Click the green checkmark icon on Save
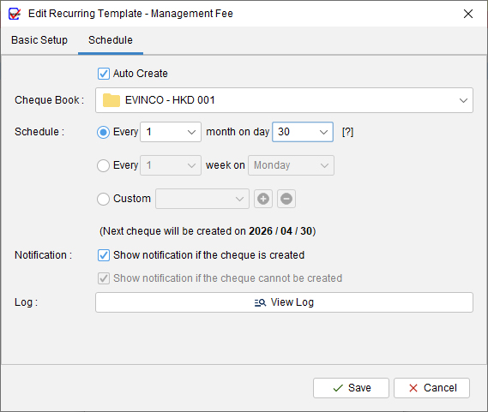 tap(338, 388)
